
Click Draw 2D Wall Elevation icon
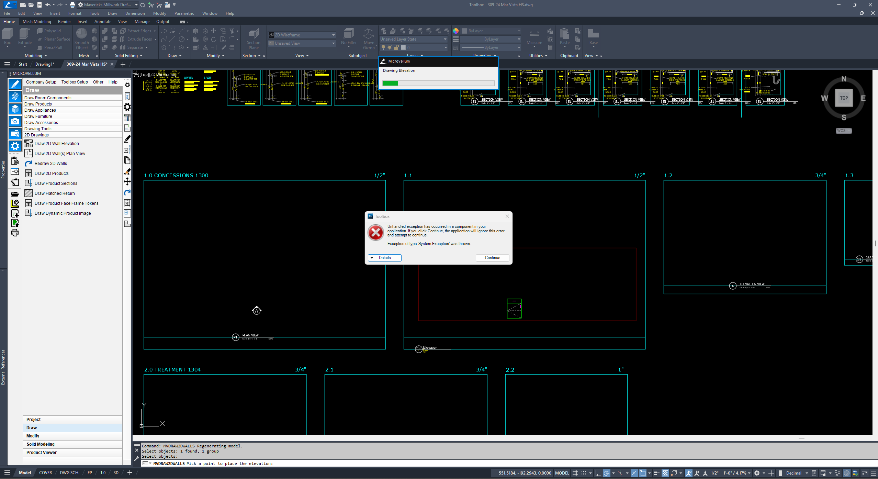pos(29,144)
